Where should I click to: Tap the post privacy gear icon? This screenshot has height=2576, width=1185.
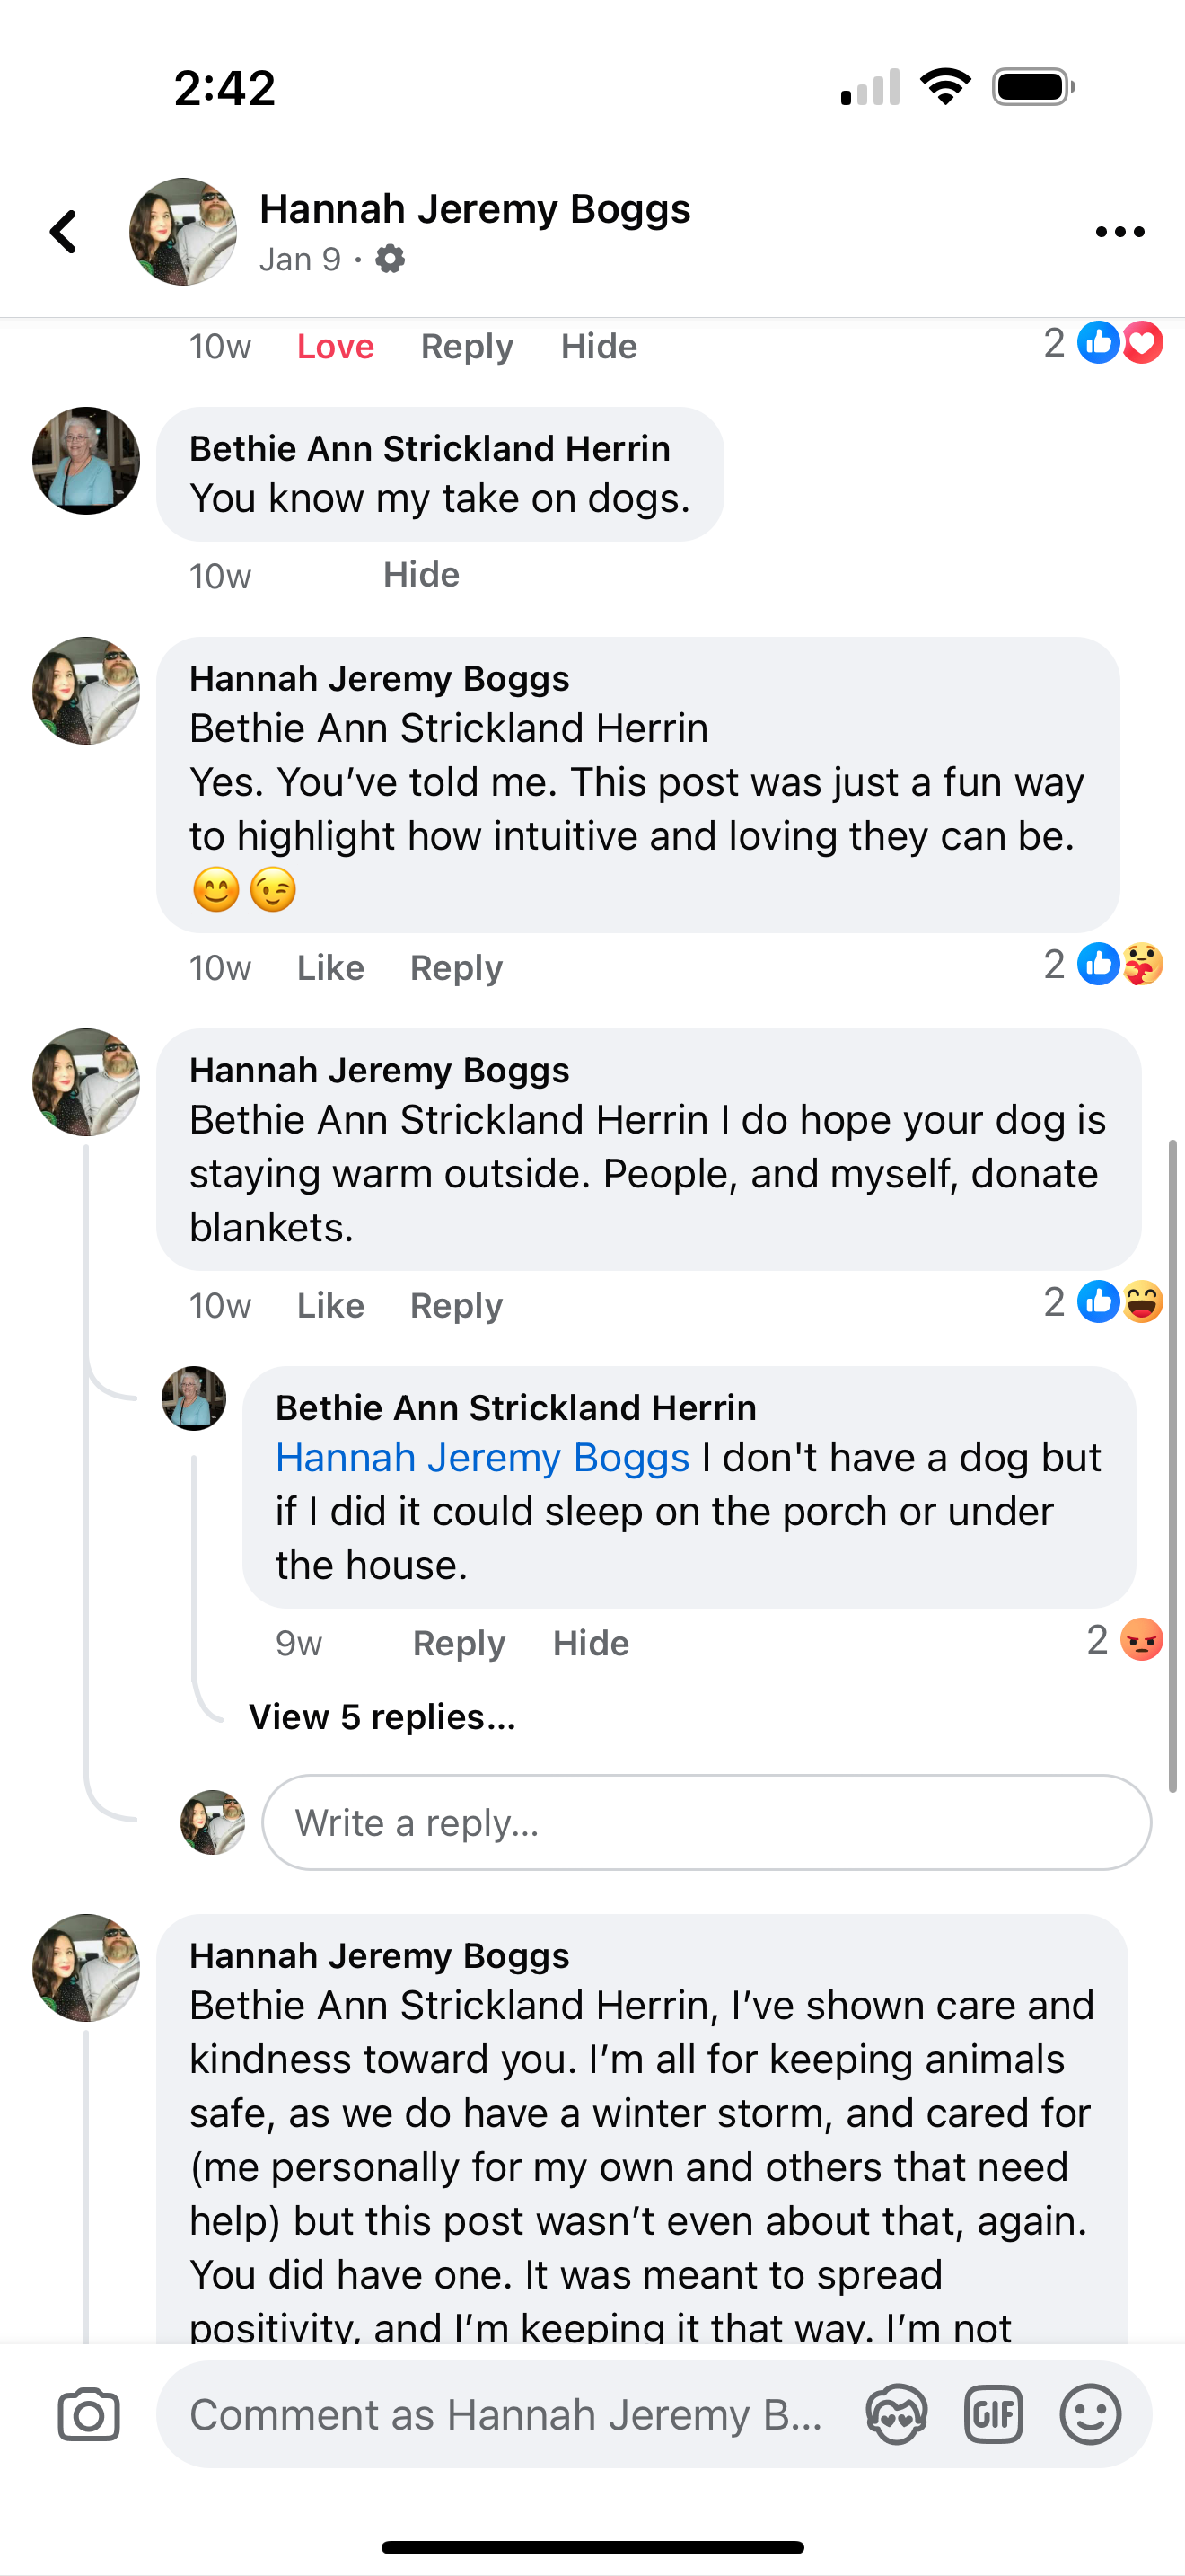click(390, 260)
